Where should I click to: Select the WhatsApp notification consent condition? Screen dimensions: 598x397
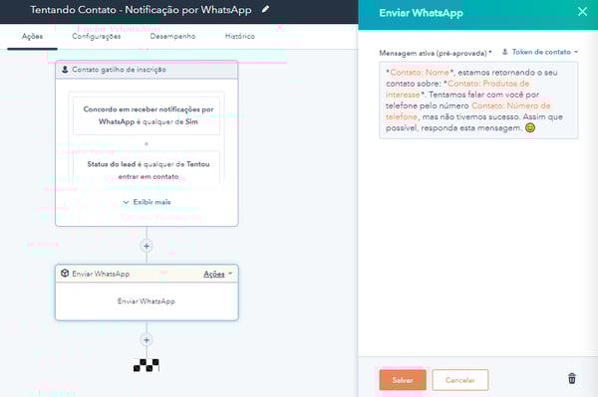click(x=148, y=115)
